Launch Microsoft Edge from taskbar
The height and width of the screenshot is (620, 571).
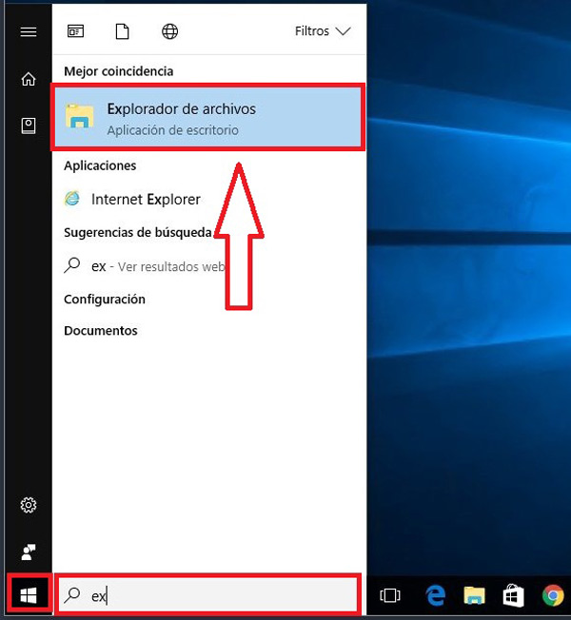click(x=436, y=596)
